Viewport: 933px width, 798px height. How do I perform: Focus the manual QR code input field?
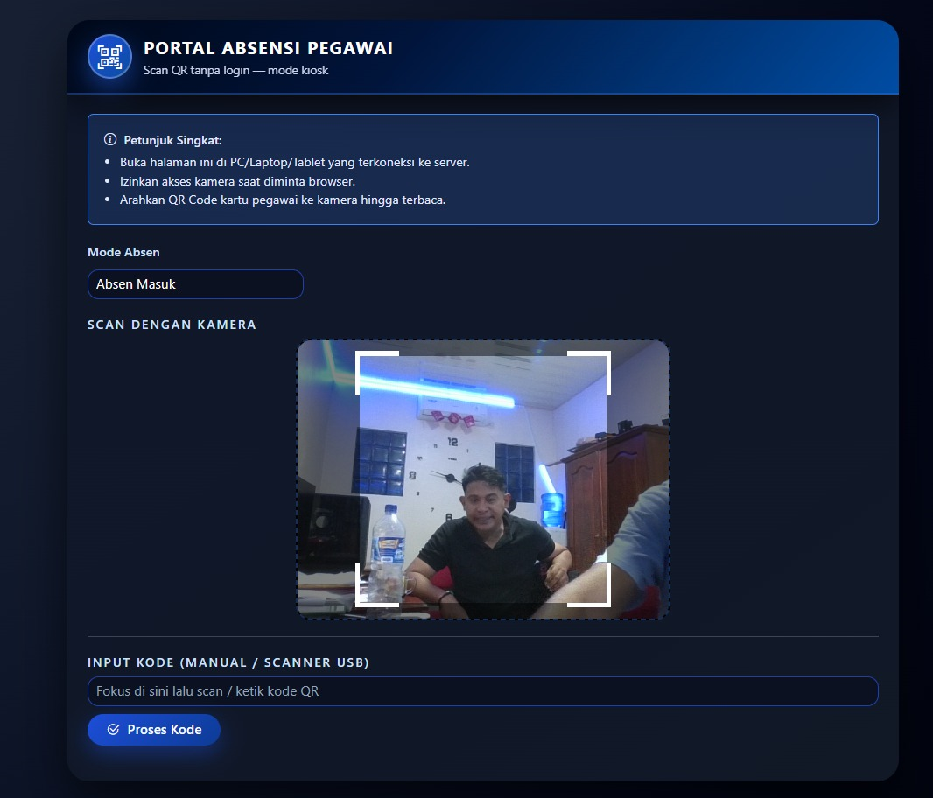click(x=482, y=691)
